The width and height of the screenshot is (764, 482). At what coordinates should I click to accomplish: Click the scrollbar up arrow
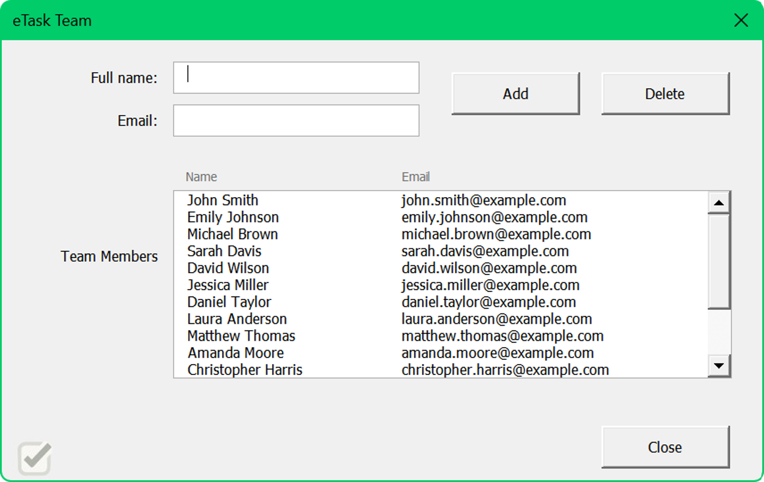click(x=718, y=202)
